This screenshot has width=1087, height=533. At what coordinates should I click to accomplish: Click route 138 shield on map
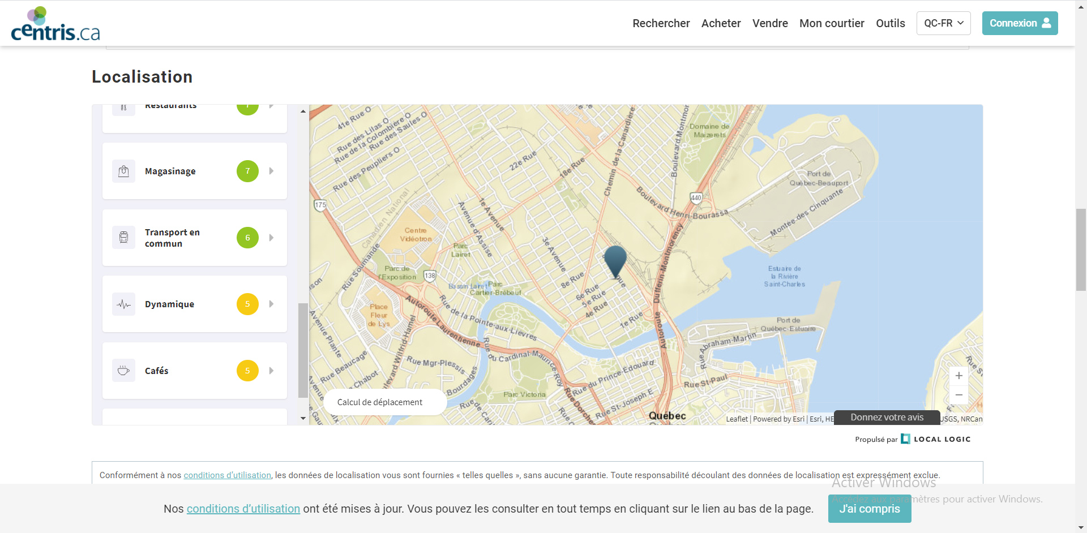pos(430,276)
